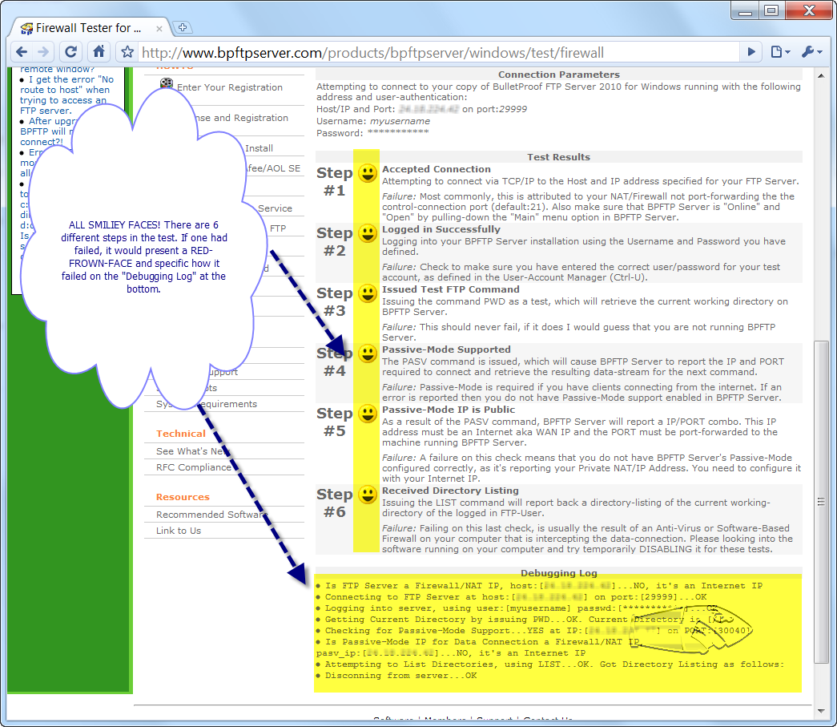837x727 pixels.
Task: Click the 'Step #1' label
Action: click(x=334, y=182)
